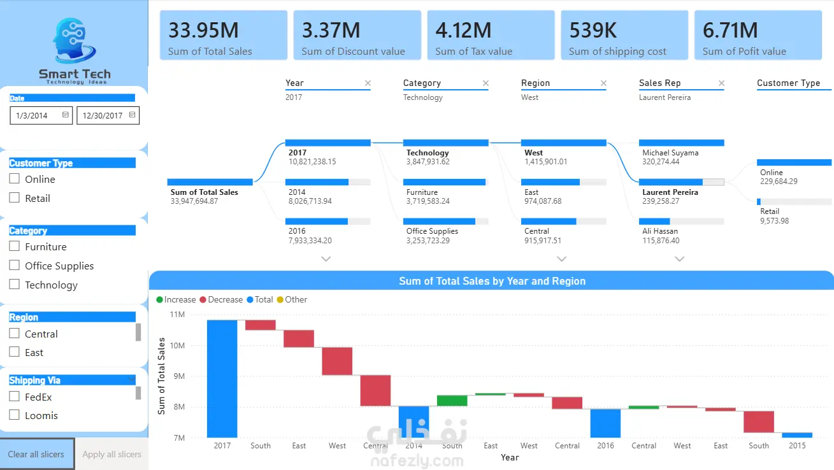Check the Technology category checkbox

point(15,285)
